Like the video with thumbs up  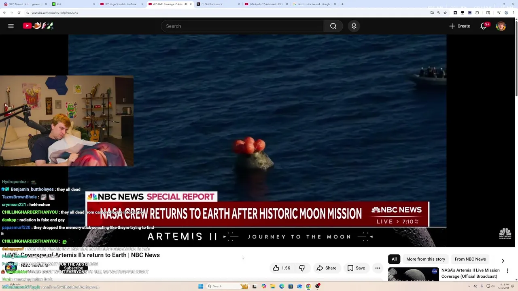(x=281, y=268)
